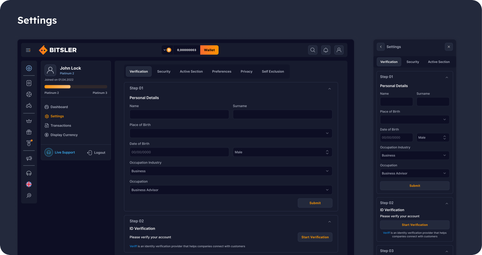Screen dimensions: 482x255
Task: Open the user profile icon in the top bar
Action: [x=339, y=50]
